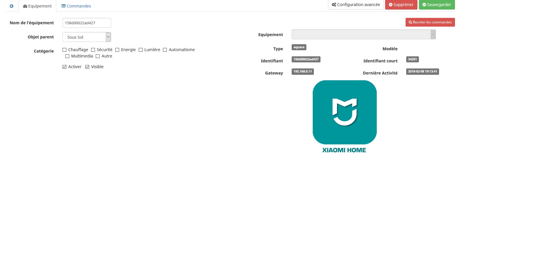This screenshot has width=551, height=255.
Task: Click the aquara type badge
Action: (299, 47)
